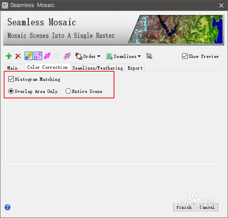Click the Cancel button
This screenshot has width=228, height=218.
(207, 207)
